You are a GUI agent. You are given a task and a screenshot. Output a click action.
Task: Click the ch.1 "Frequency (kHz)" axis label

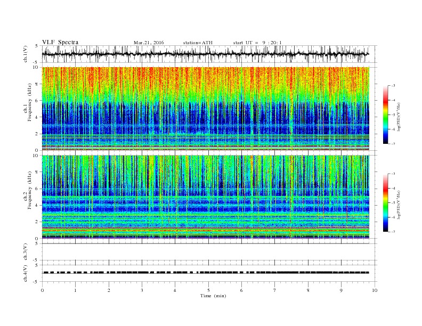point(30,102)
